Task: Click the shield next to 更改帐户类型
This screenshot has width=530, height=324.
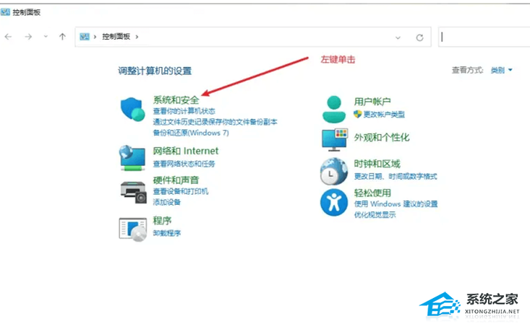Action: point(358,114)
